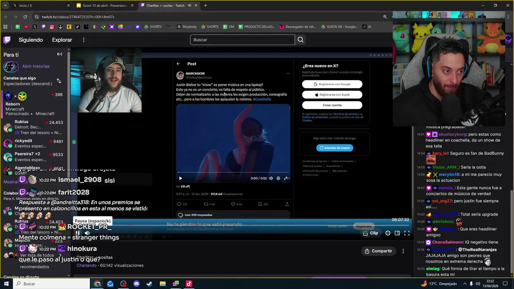Open Discord from the taskbar
This screenshot has height=289, width=514.
pyautogui.click(x=137, y=284)
